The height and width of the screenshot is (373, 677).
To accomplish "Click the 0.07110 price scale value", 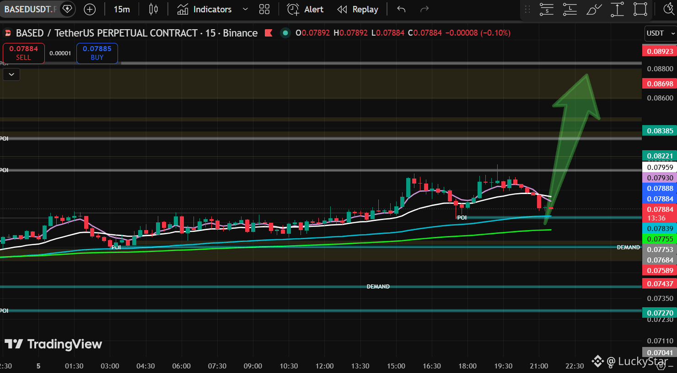I will coord(660,341).
